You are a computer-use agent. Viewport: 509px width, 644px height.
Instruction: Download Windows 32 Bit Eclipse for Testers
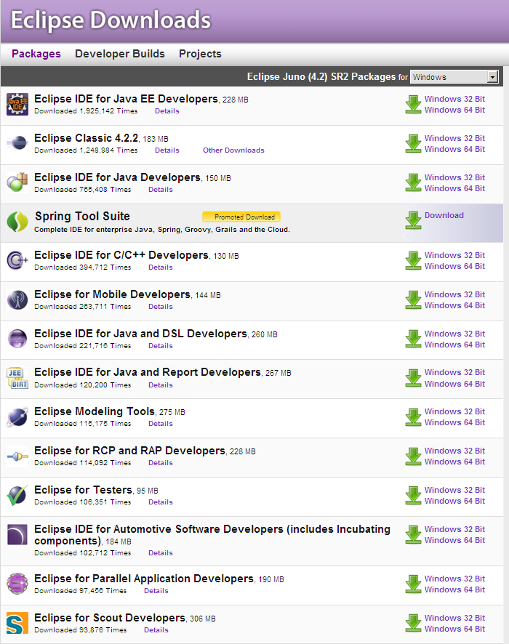(454, 491)
